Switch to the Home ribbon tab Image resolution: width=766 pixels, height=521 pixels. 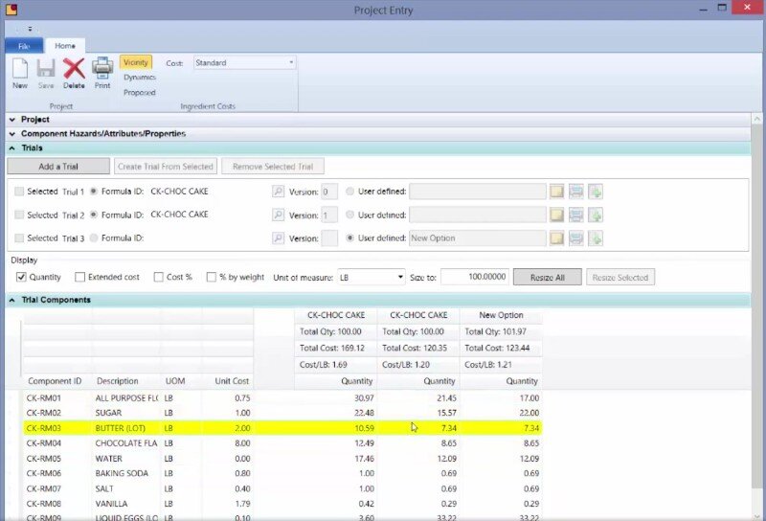pyautogui.click(x=65, y=46)
